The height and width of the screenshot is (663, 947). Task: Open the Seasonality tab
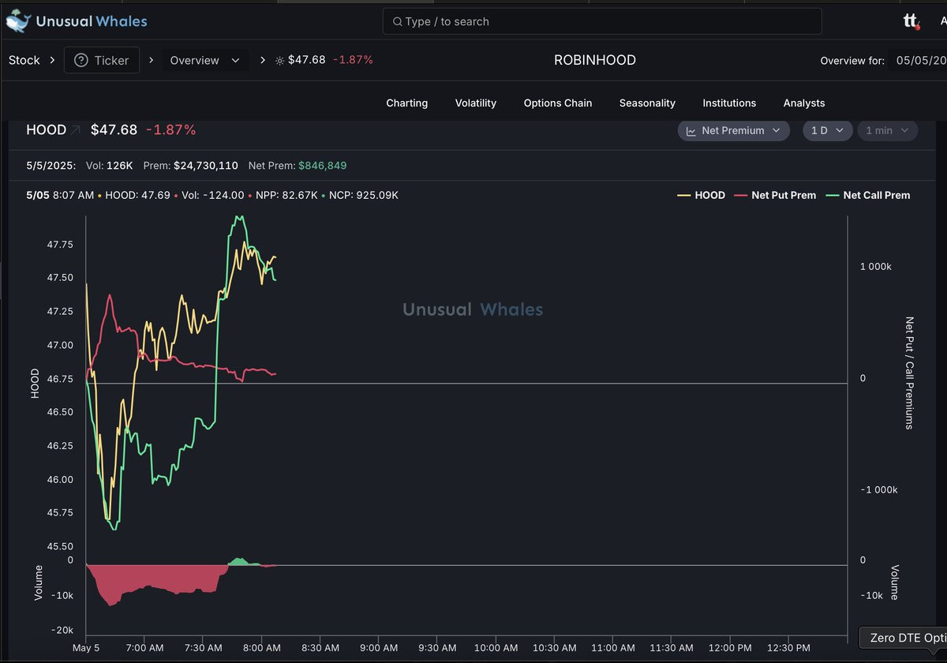647,103
